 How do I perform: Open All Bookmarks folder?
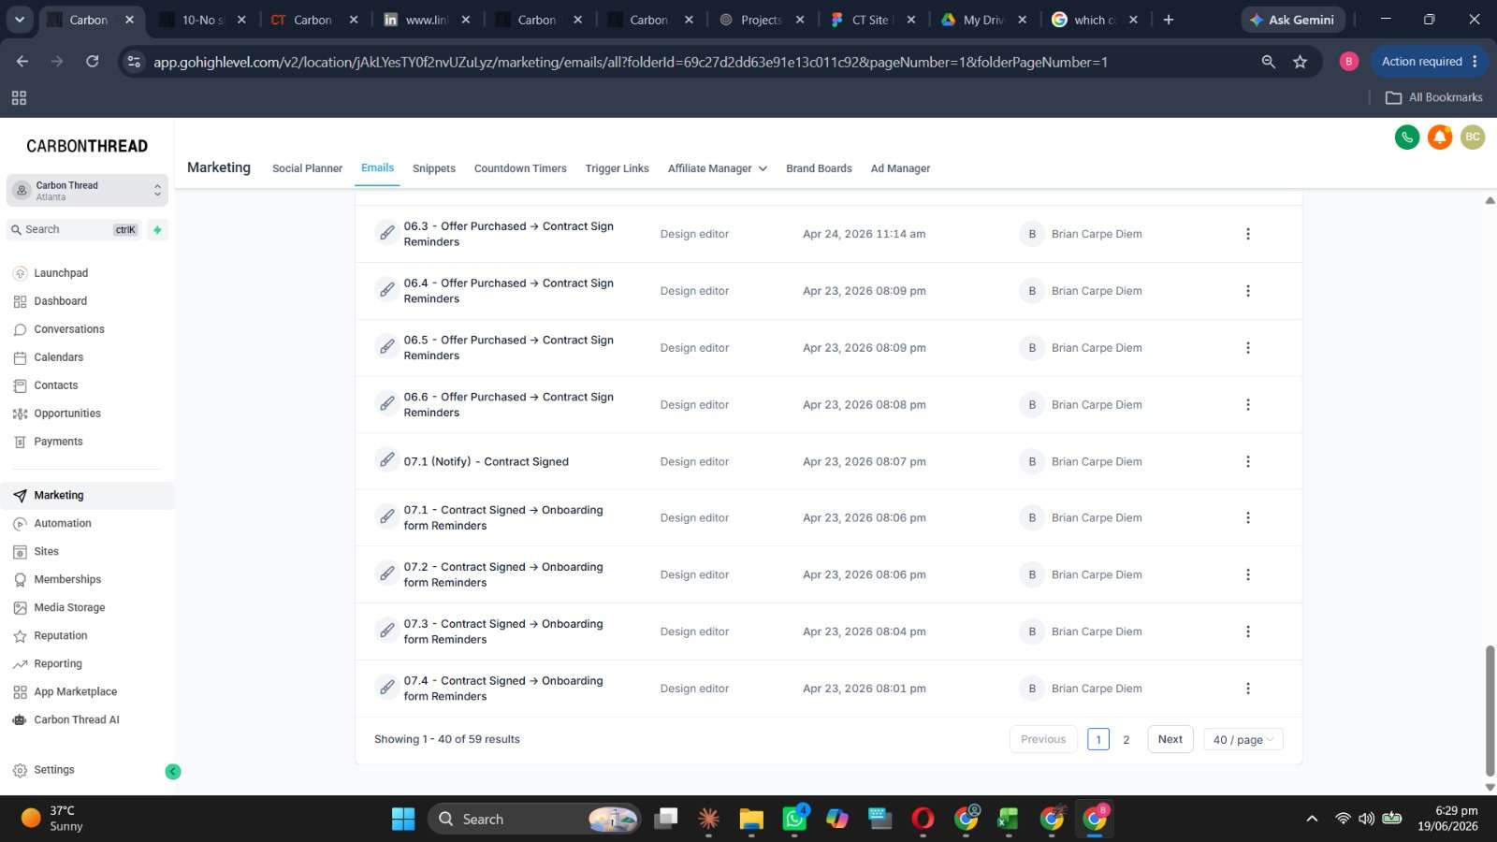coord(1433,97)
